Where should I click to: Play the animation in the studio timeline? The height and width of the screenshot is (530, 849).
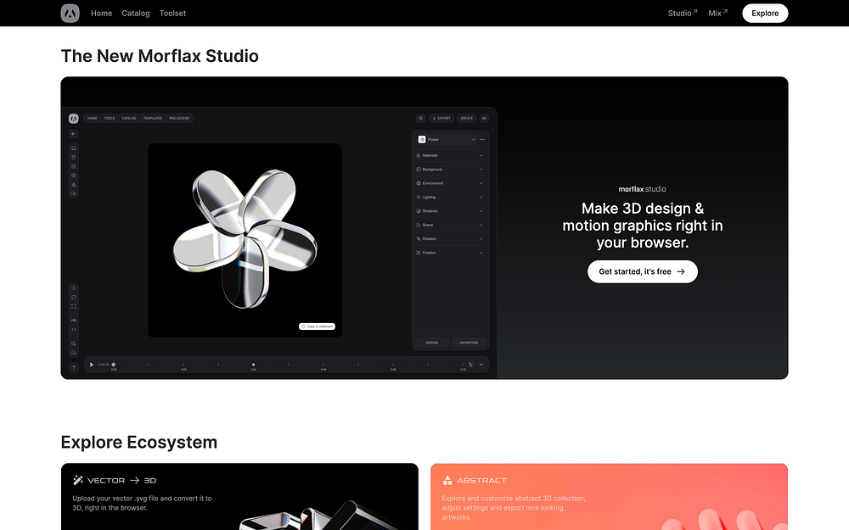pyautogui.click(x=92, y=365)
